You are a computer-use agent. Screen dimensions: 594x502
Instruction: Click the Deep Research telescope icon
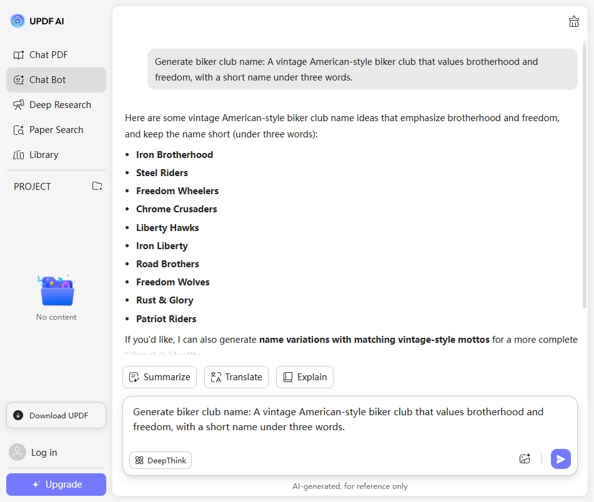pos(19,105)
